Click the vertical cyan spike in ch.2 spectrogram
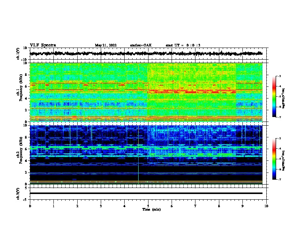This screenshot has height=231, width=300. click(138, 155)
